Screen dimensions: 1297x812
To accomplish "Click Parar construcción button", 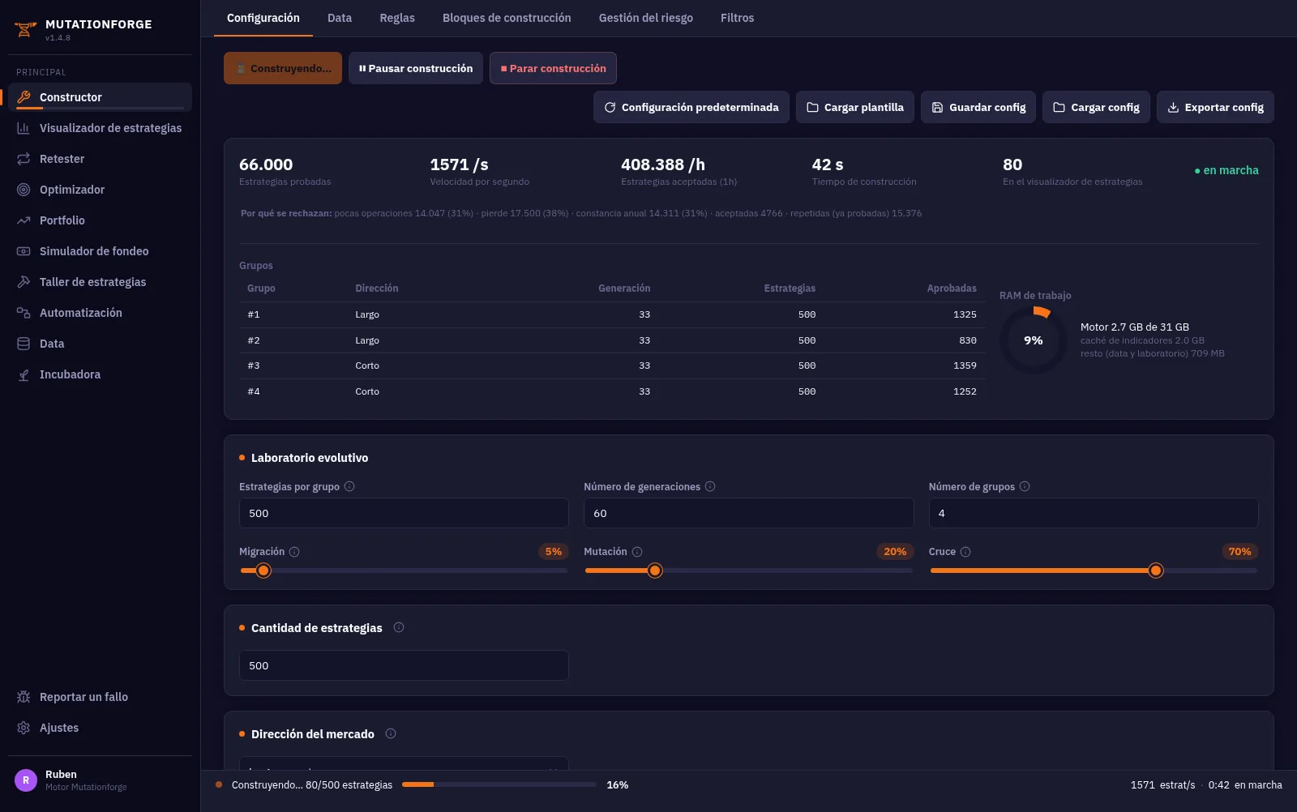I will (x=553, y=68).
